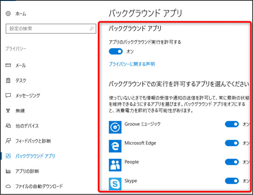Click the Skype app icon
Image resolution: width=253 pixels, height=195 pixels.
pyautogui.click(x=115, y=184)
